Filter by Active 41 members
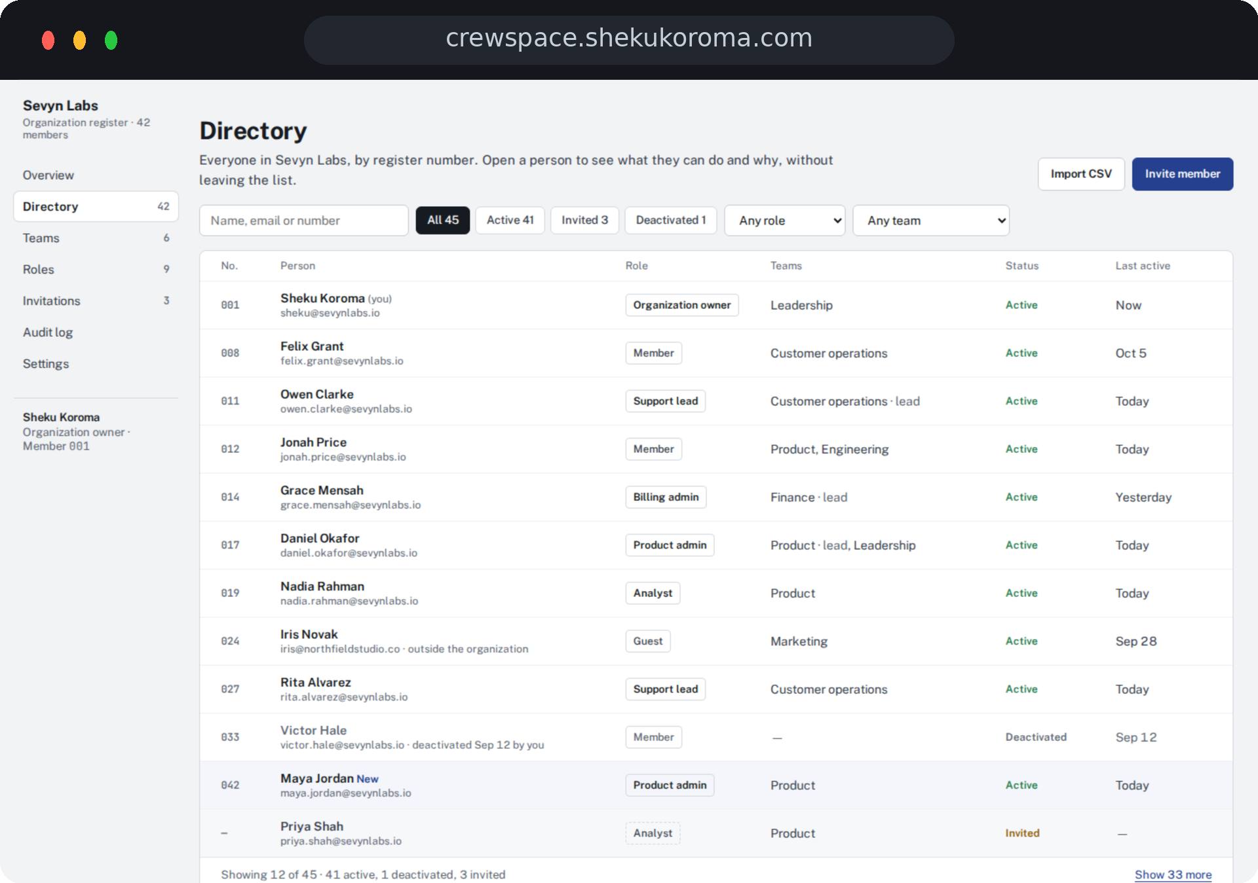 coord(510,220)
